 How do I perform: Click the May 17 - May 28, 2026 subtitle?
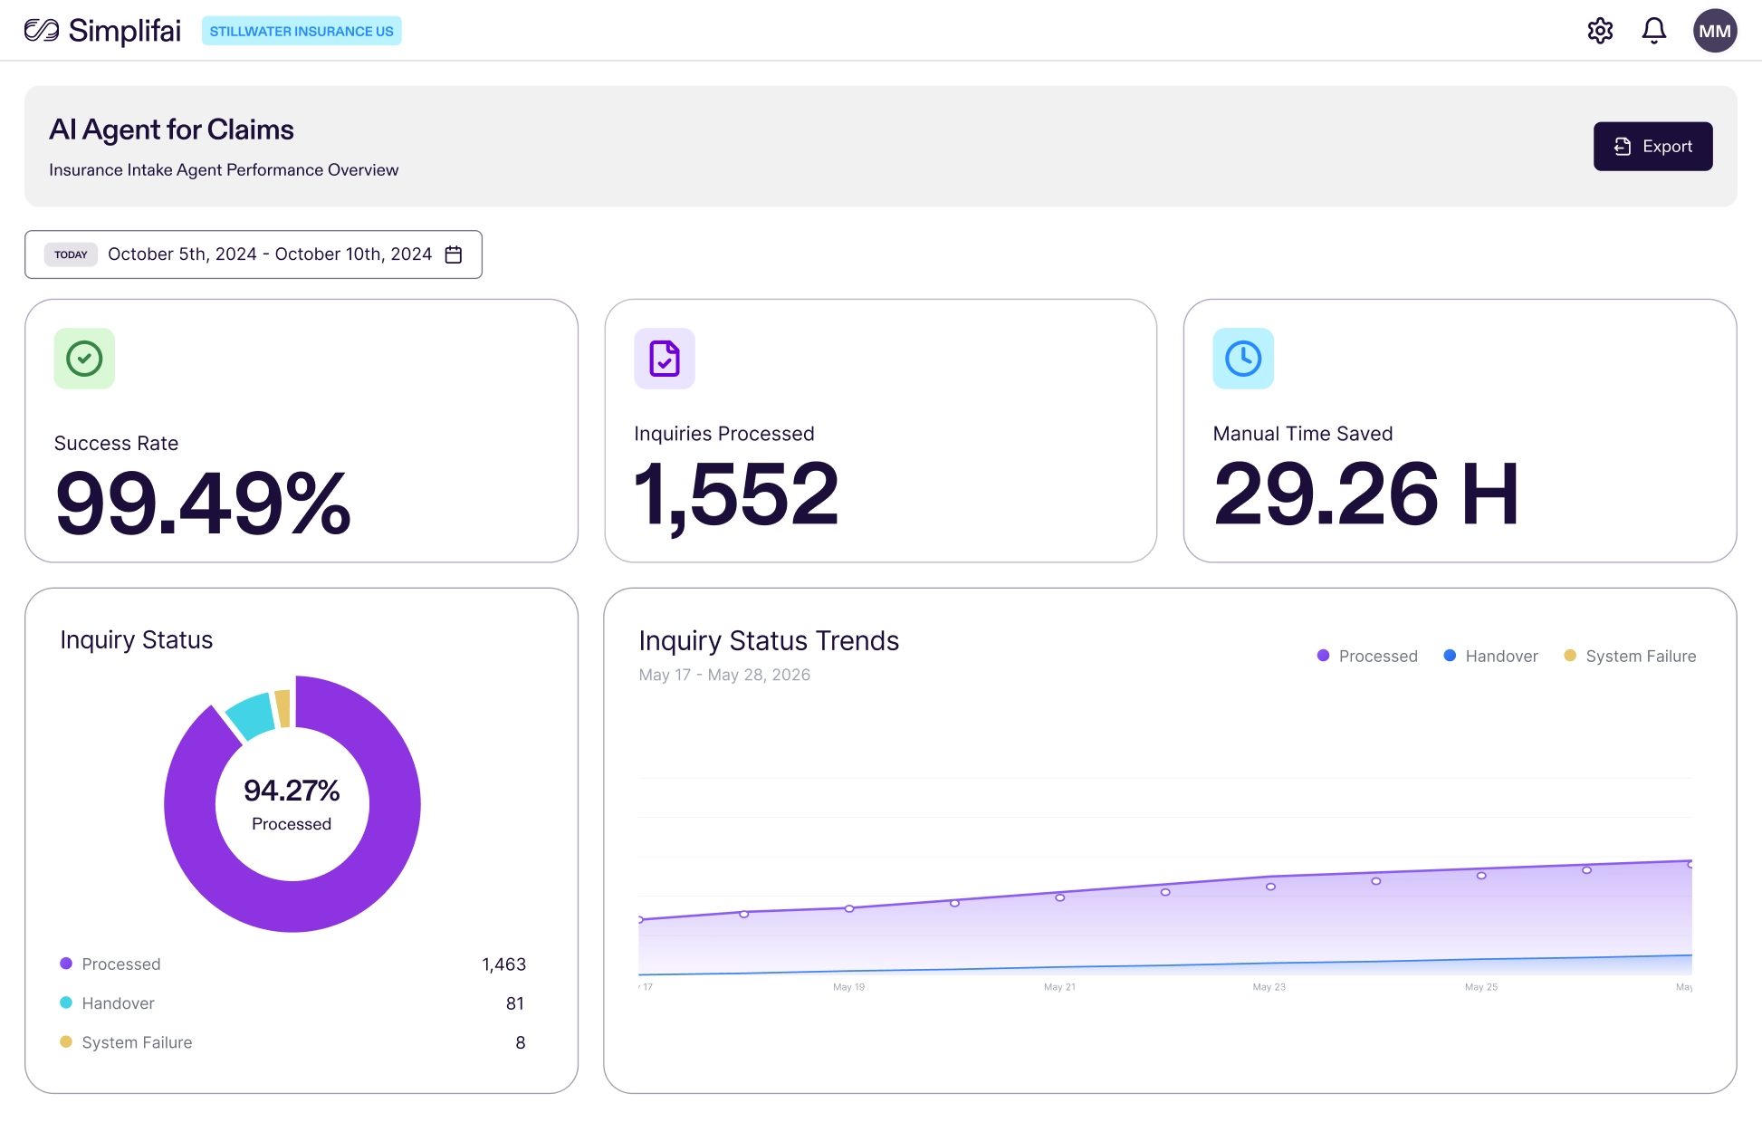coord(724,675)
